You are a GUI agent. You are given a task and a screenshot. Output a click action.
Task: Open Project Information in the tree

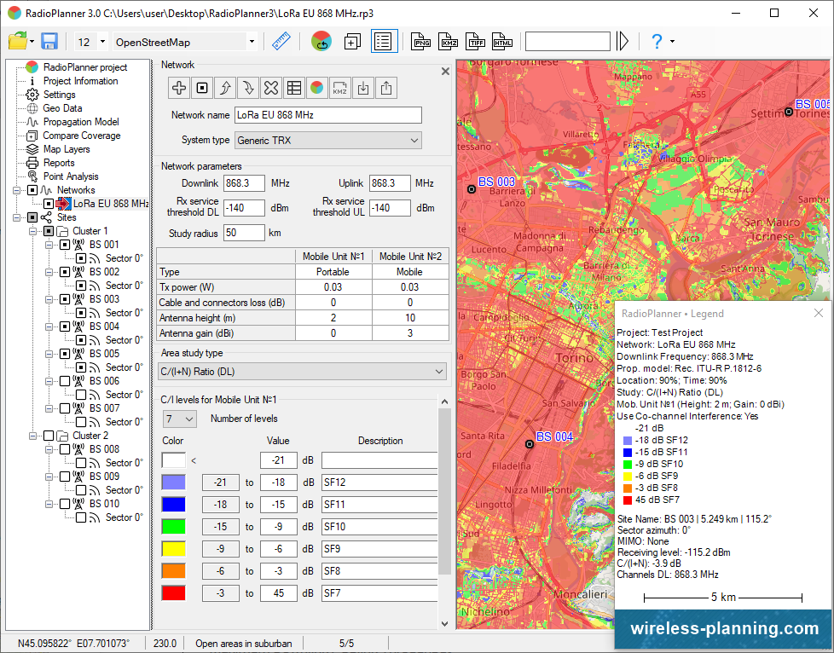point(80,81)
